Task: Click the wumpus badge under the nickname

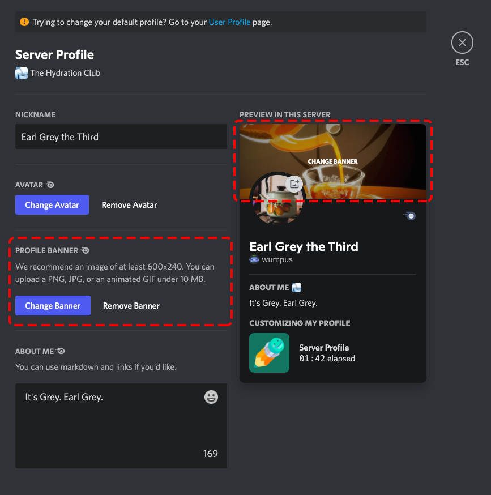Action: pyautogui.click(x=254, y=261)
